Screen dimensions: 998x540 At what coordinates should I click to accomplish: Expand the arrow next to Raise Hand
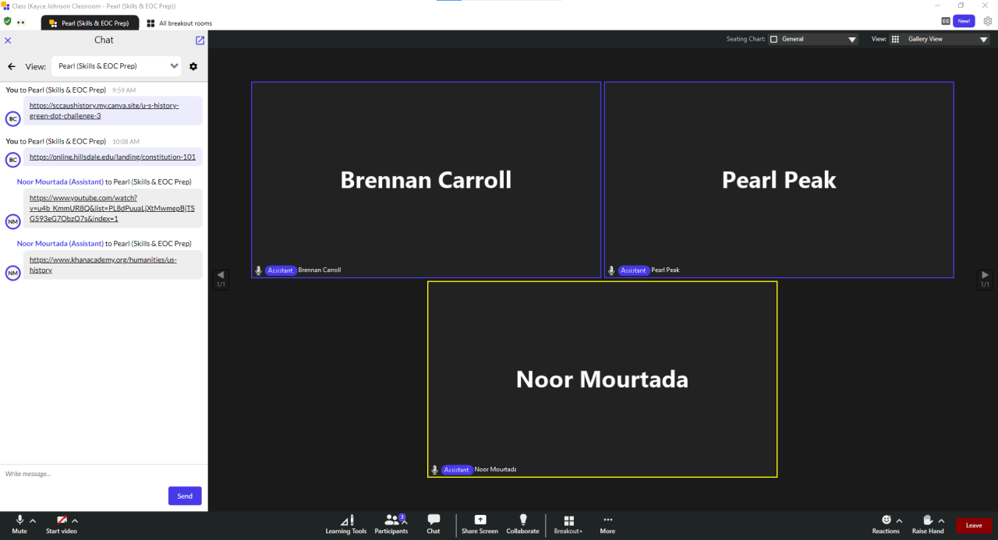(x=941, y=521)
